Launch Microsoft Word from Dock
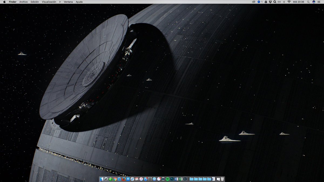 pyautogui.click(x=176, y=179)
